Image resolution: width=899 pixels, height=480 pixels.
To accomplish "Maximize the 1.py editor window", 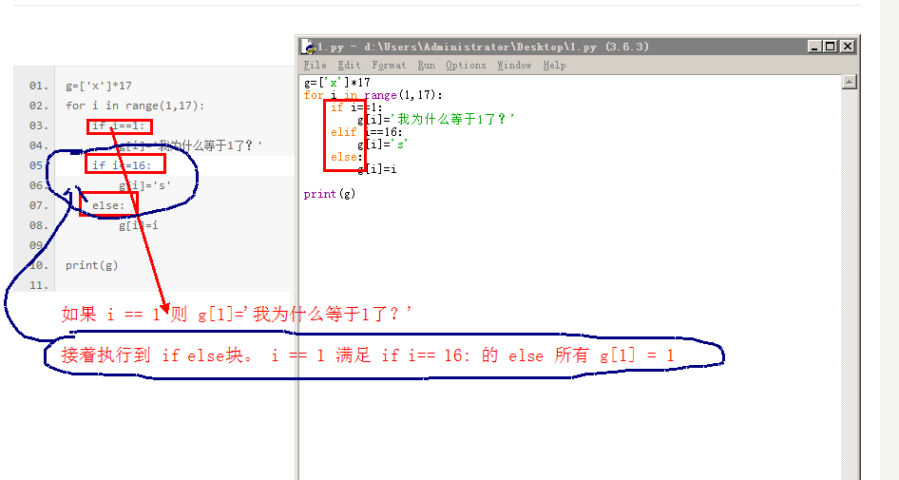I will click(831, 46).
